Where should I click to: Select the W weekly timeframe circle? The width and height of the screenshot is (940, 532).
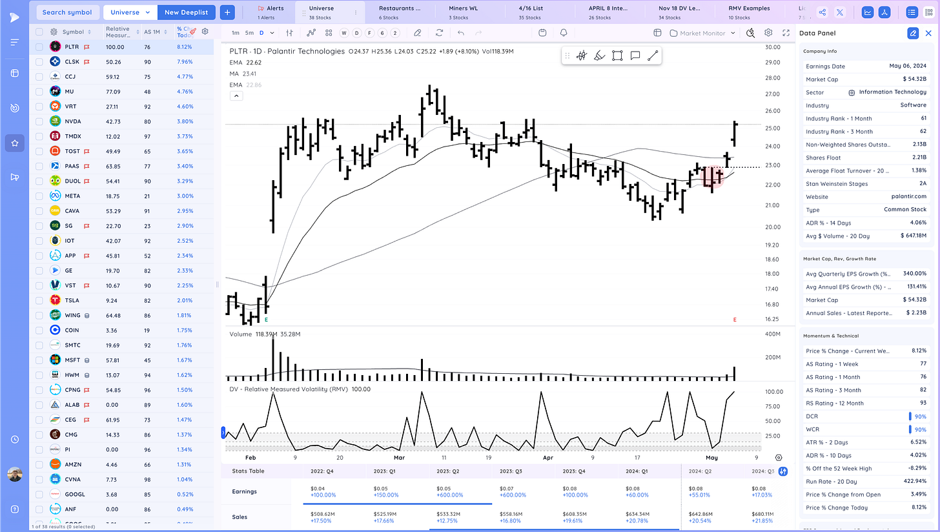(343, 32)
